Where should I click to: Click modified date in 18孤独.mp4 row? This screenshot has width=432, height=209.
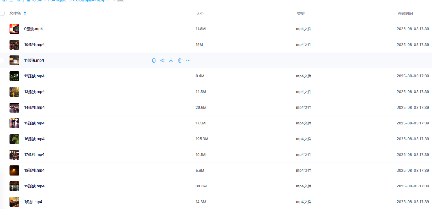pyautogui.click(x=413, y=171)
